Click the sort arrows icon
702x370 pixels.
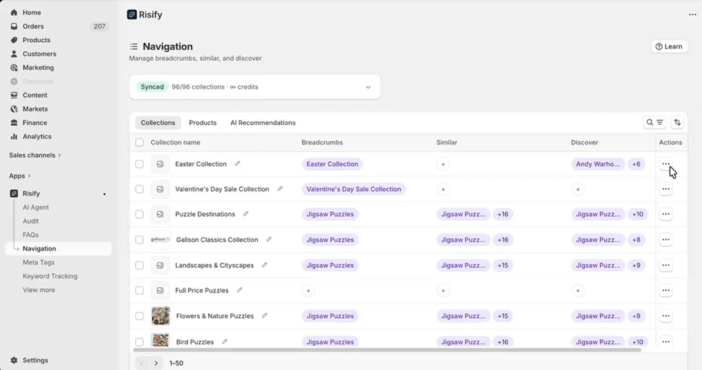(677, 122)
